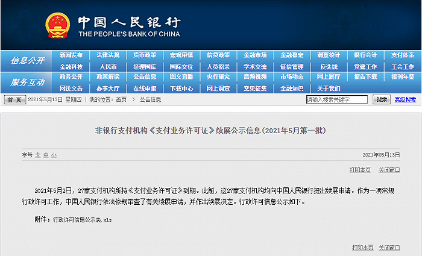The height and width of the screenshot is (256, 422).
Task: Click THE PEOPLE'S BANK OF CHINA text
Action: tap(129, 34)
